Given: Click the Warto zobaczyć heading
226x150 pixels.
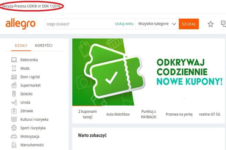Looking at the screenshot, I should [92, 135].
